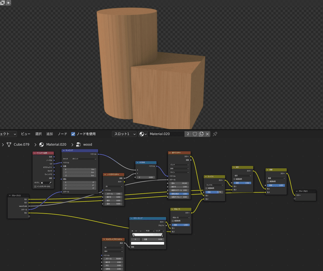Click the new material duplicate icon
Viewport: 323px width, 271px height.
point(201,134)
